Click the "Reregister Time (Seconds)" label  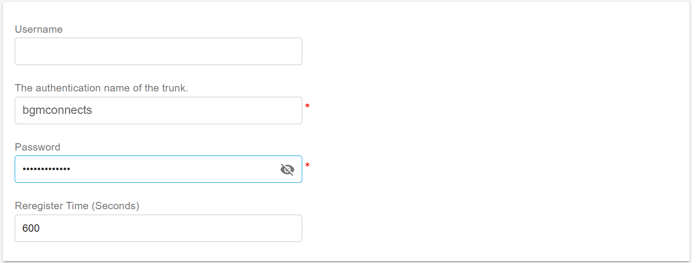[77, 206]
